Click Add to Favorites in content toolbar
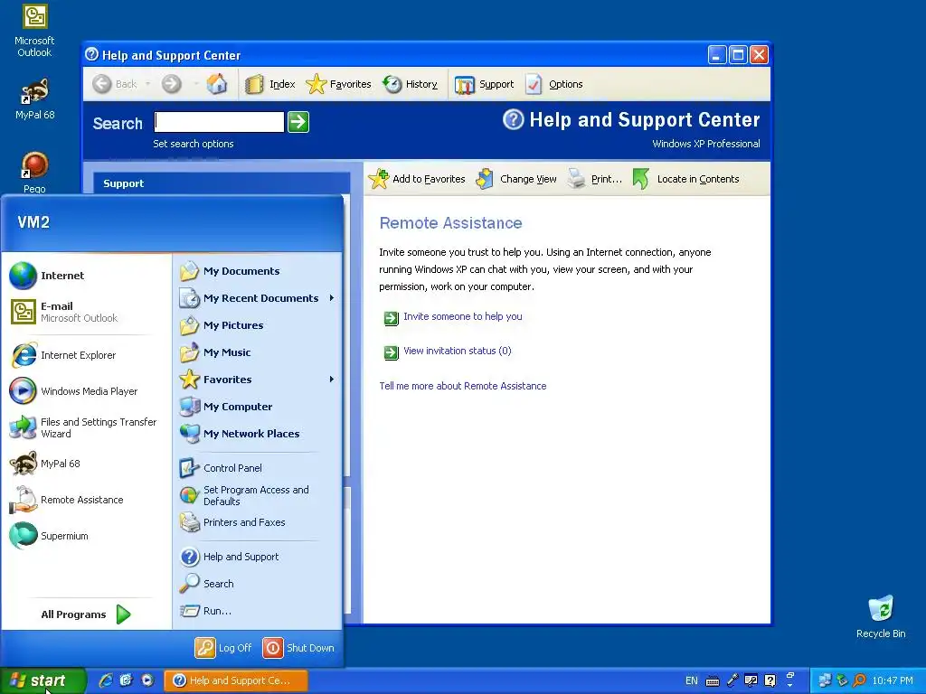Screen dimensions: 926x694 pos(417,179)
